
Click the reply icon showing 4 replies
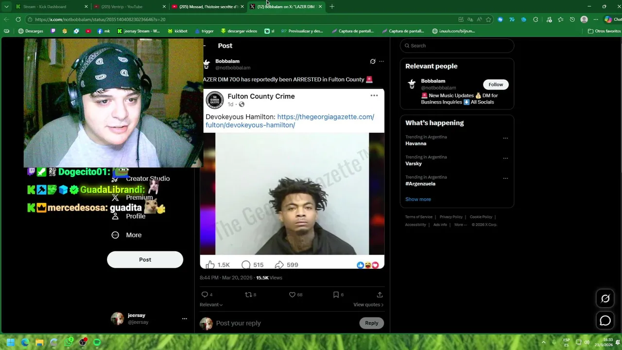click(205, 295)
